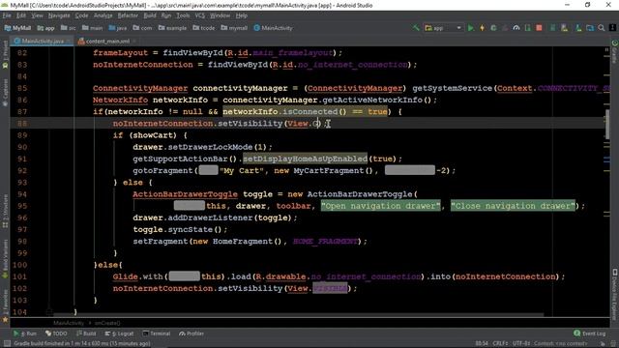619x348 pixels.
Task: Click the Make Project hammer icon
Action: (416, 28)
